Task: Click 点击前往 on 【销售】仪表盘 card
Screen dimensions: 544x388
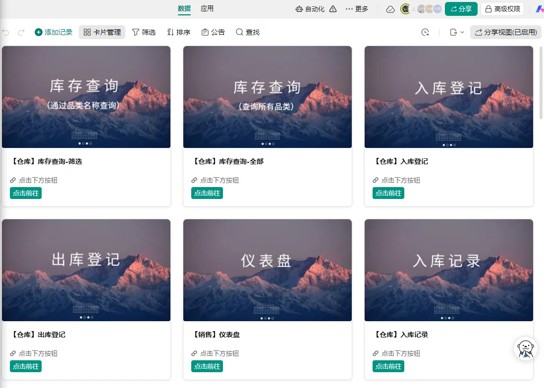Action: click(x=207, y=366)
